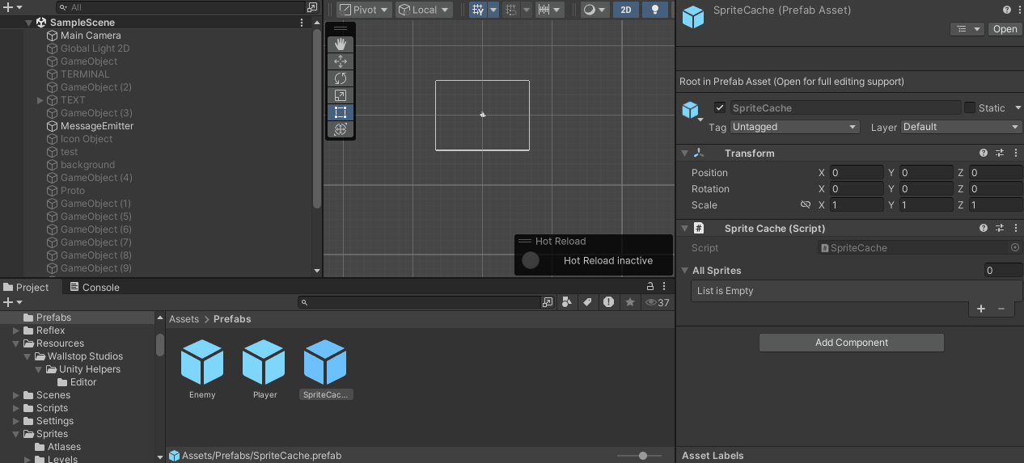
Task: Switch to the Console tab
Action: coord(95,287)
